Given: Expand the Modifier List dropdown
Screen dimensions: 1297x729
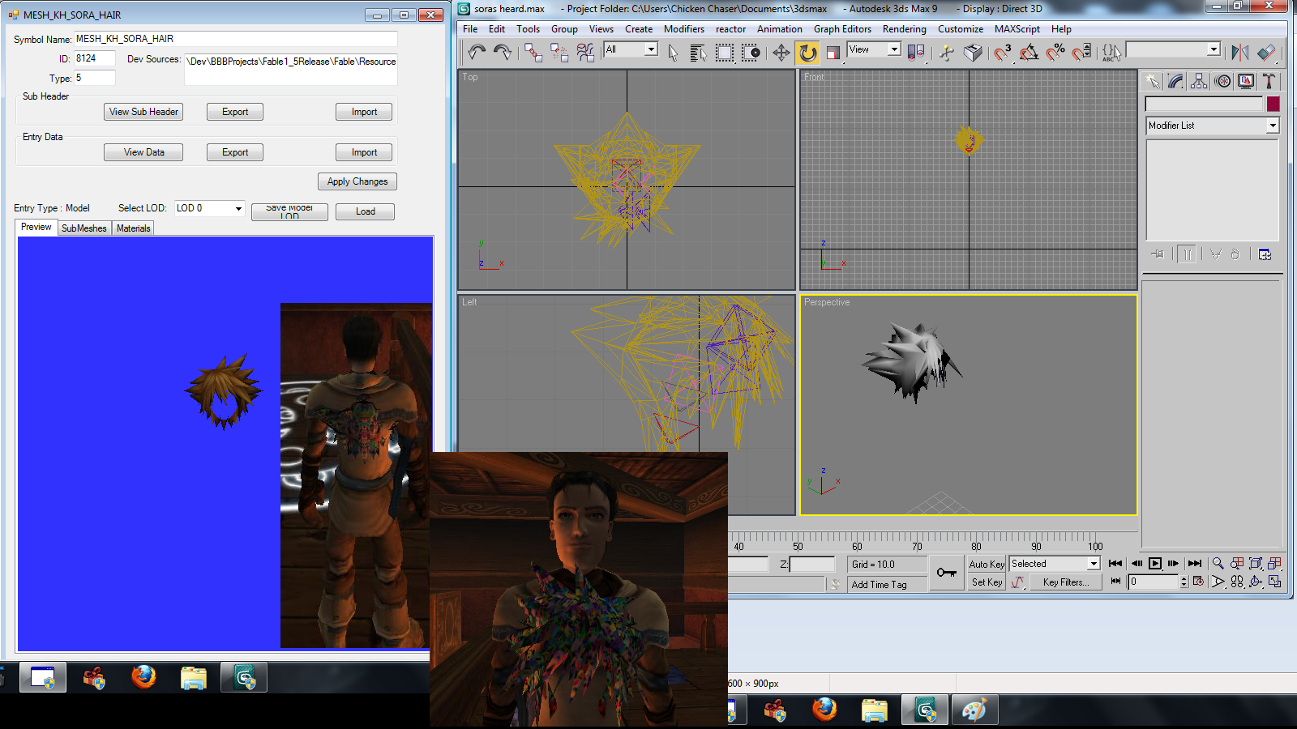Looking at the screenshot, I should click(x=1272, y=126).
